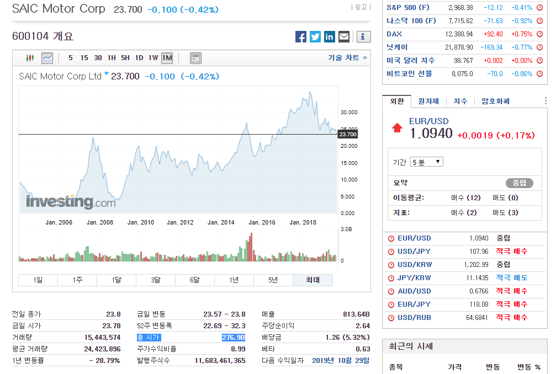Share the page on Twitter
556x374 pixels.
click(315, 37)
